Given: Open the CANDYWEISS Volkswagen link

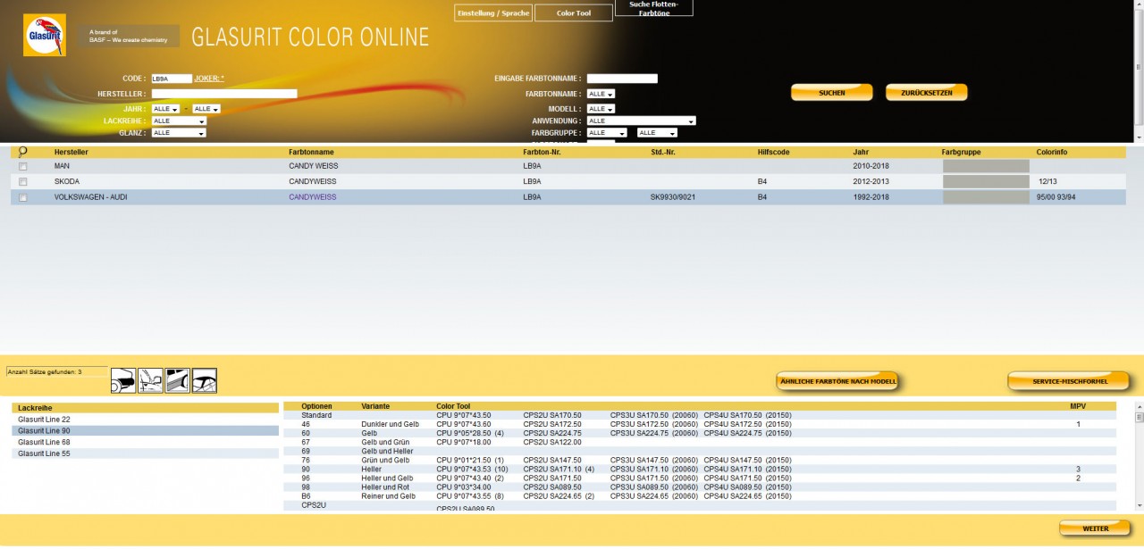Looking at the screenshot, I should point(313,197).
